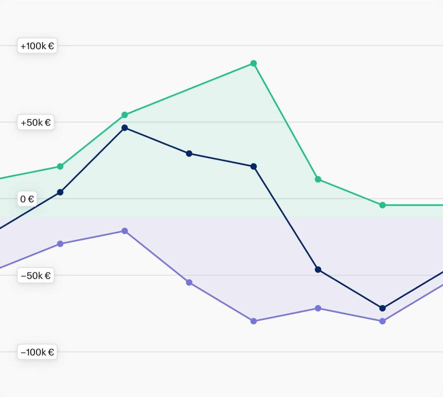Select navy point directly beneath the green peak

(x=254, y=166)
